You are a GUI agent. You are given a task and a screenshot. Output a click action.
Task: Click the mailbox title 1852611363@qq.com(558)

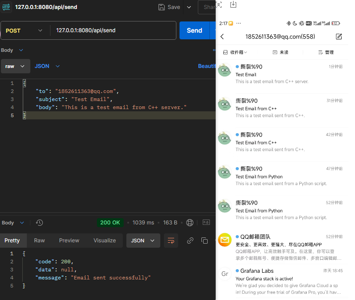coord(280,37)
